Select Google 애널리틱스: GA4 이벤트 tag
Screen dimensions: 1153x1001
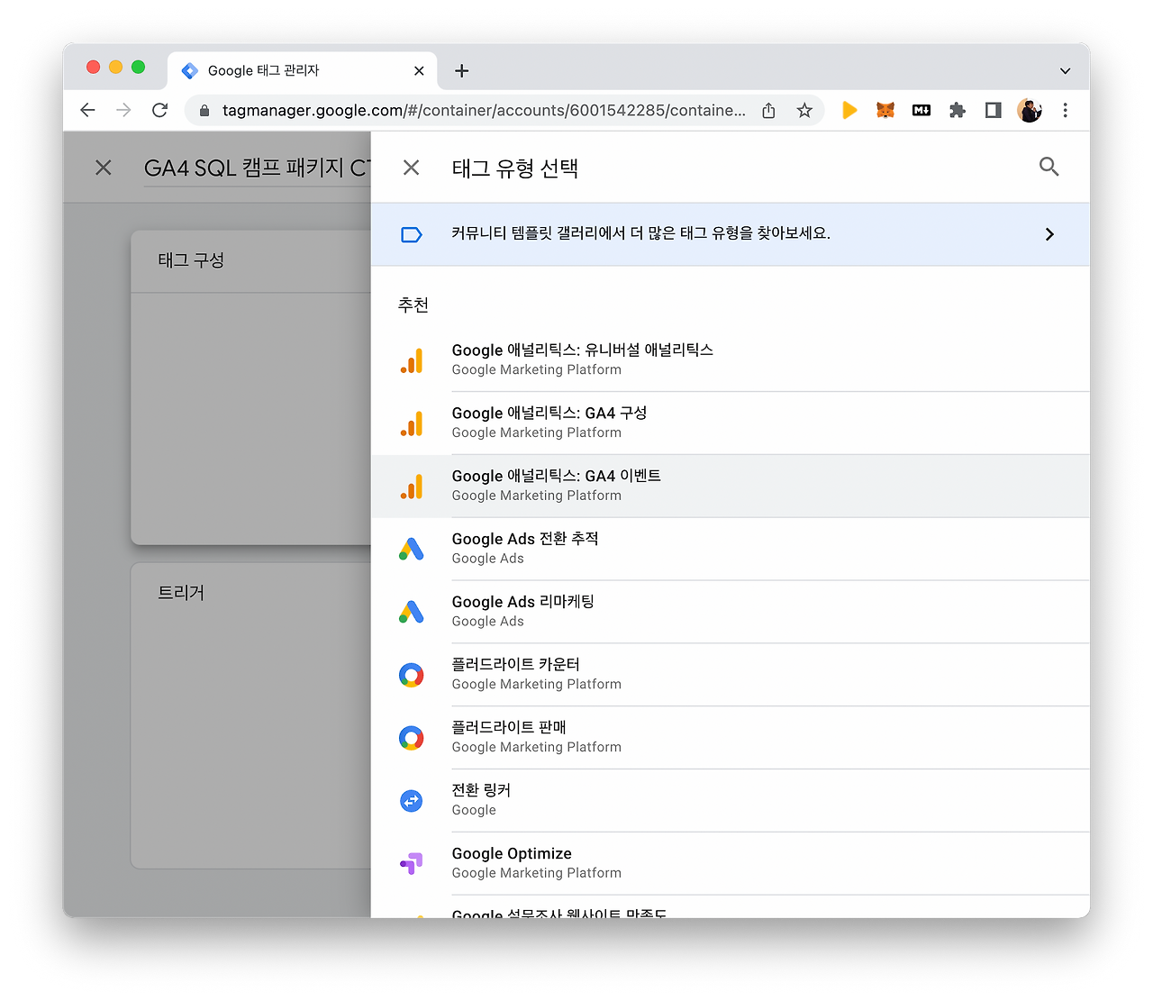[x=730, y=486]
